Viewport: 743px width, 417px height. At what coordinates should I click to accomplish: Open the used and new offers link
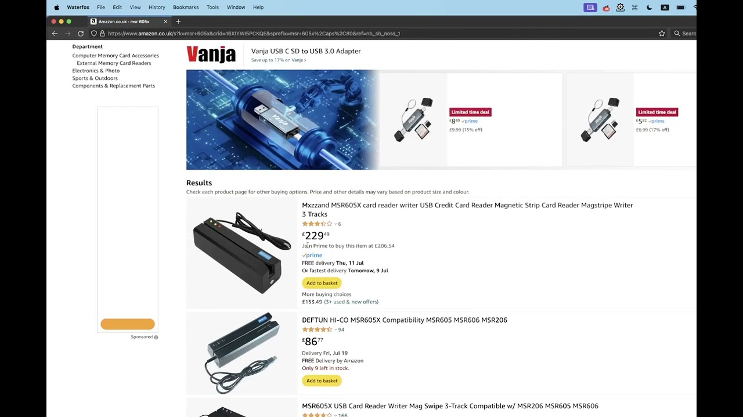click(352, 302)
